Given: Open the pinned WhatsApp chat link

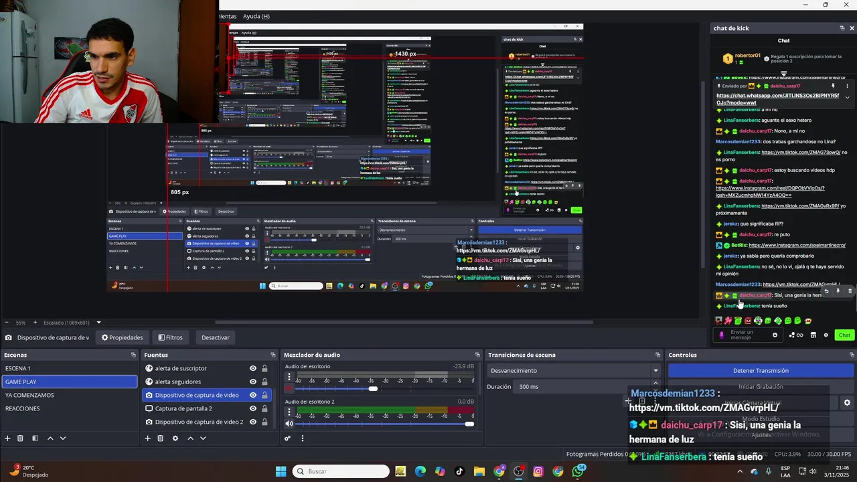Looking at the screenshot, I should pos(777,99).
